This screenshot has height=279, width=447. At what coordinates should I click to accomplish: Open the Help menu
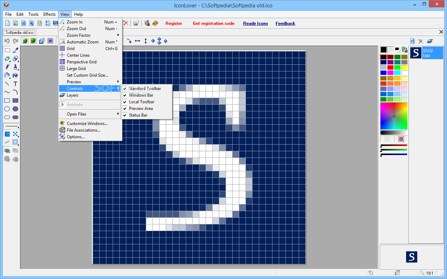click(79, 14)
